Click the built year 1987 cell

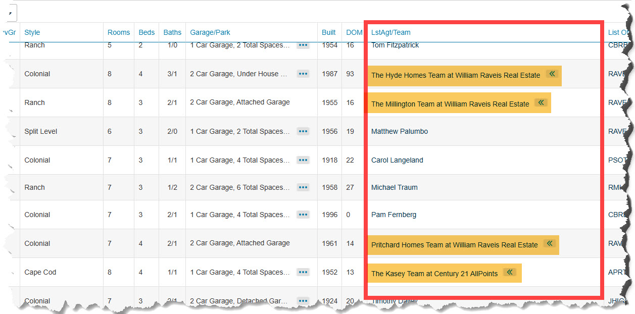(x=329, y=74)
